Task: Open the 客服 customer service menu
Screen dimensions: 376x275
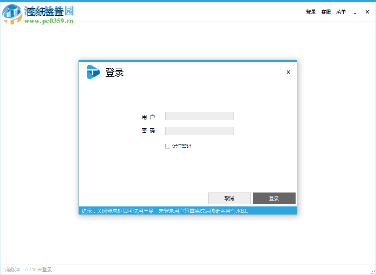Action: (x=326, y=11)
